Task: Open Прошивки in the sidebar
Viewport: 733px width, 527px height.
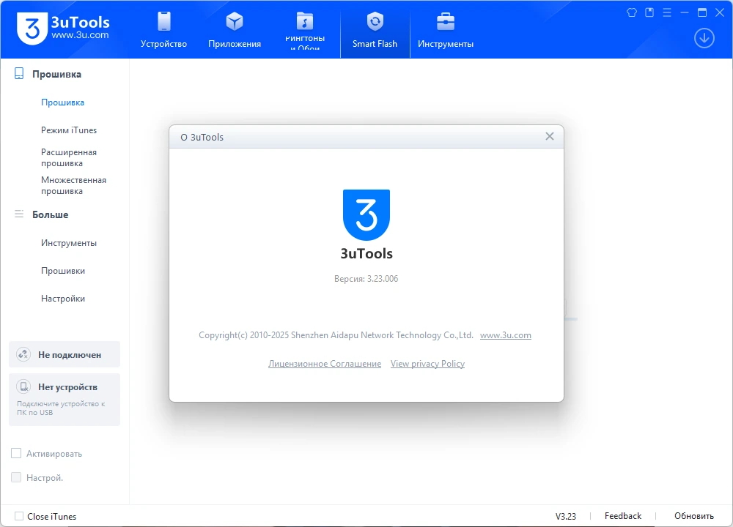Action: pos(62,271)
